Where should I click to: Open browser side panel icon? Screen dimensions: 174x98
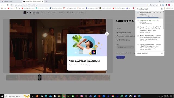click(x=166, y=5)
